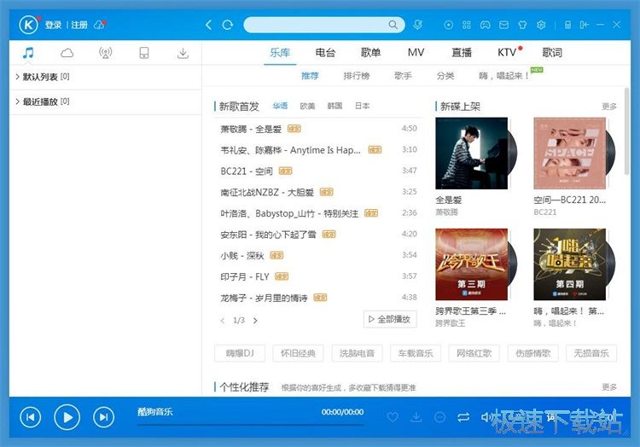Click the search magnifier icon
640x447 pixels.
pos(393,25)
